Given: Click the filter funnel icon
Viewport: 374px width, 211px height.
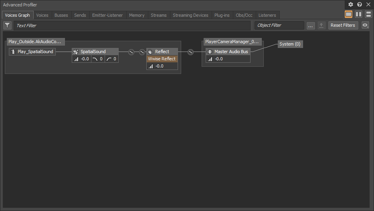Looking at the screenshot, I should click(7, 25).
